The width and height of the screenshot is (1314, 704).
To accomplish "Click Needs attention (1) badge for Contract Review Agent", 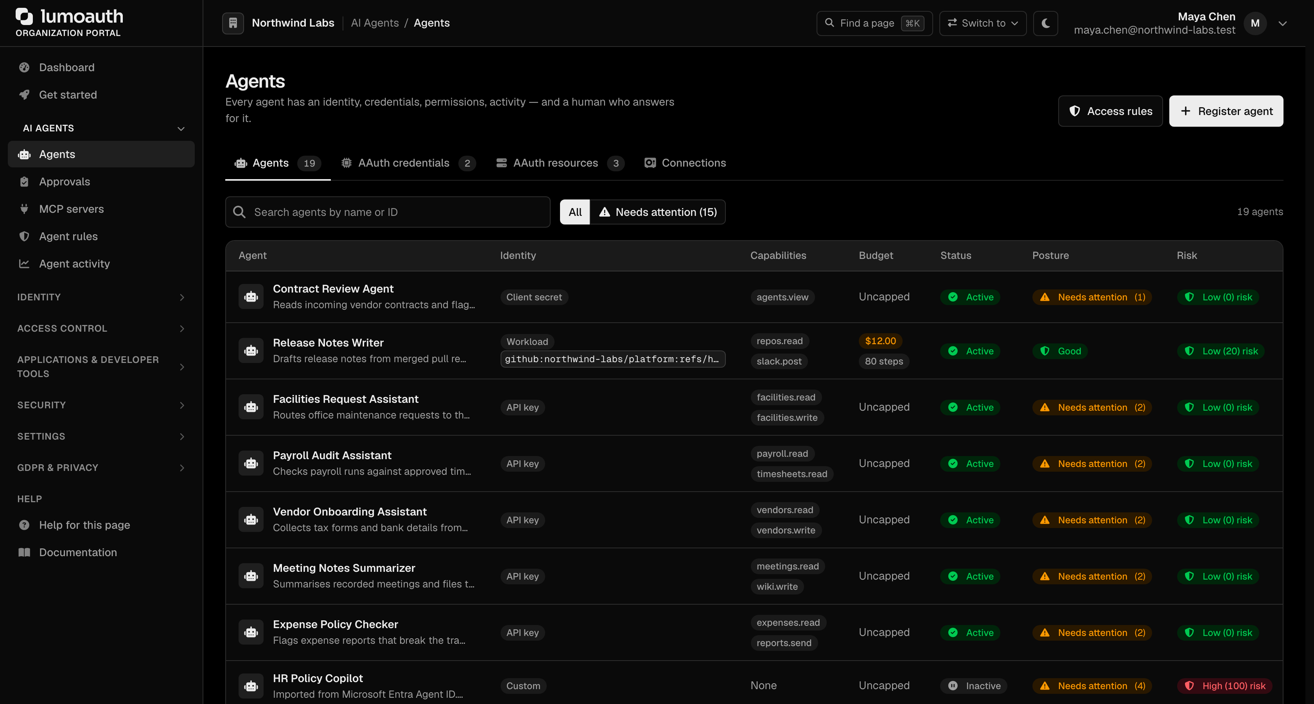I will coord(1092,297).
